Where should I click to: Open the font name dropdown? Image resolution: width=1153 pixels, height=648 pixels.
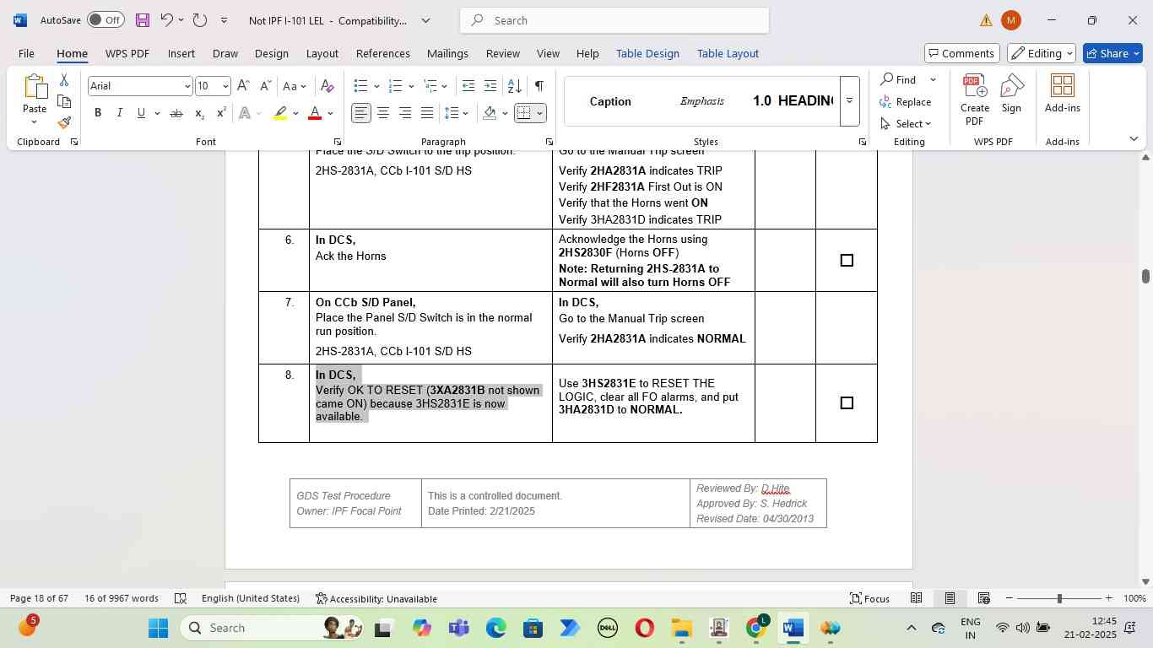[187, 86]
